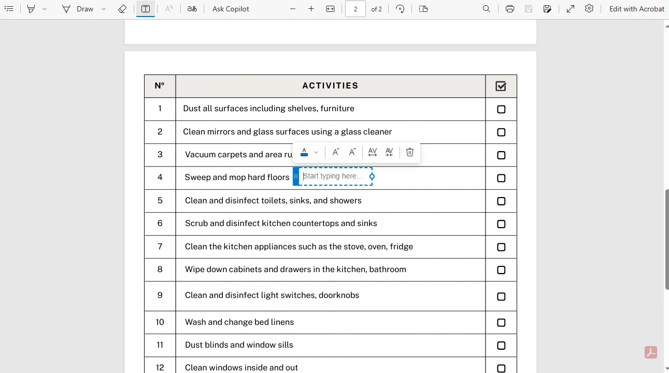Click Edit with Acrobat
This screenshot has width=669, height=373.
[x=636, y=9]
